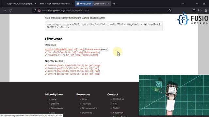Switch to Raspberry_Pi_Pico_W tab
Viewport: 209px width, 117px height.
[x=20, y=4]
